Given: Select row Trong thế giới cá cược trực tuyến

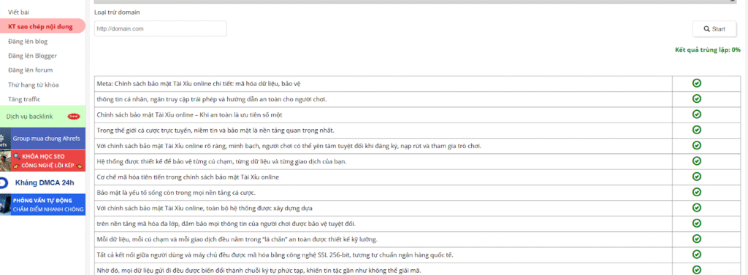Looking at the screenshot, I should pos(383,130).
